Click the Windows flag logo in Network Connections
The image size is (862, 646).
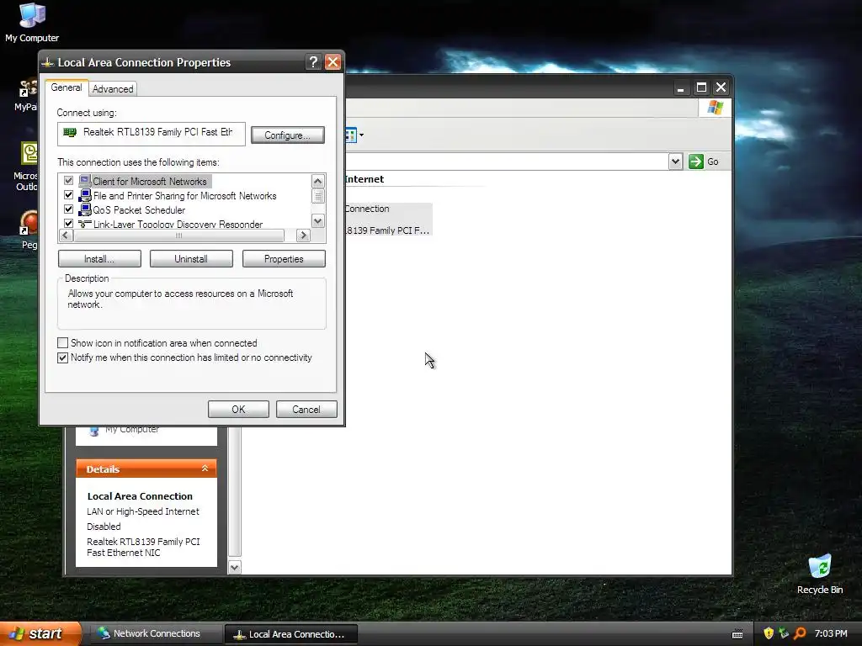pos(716,107)
